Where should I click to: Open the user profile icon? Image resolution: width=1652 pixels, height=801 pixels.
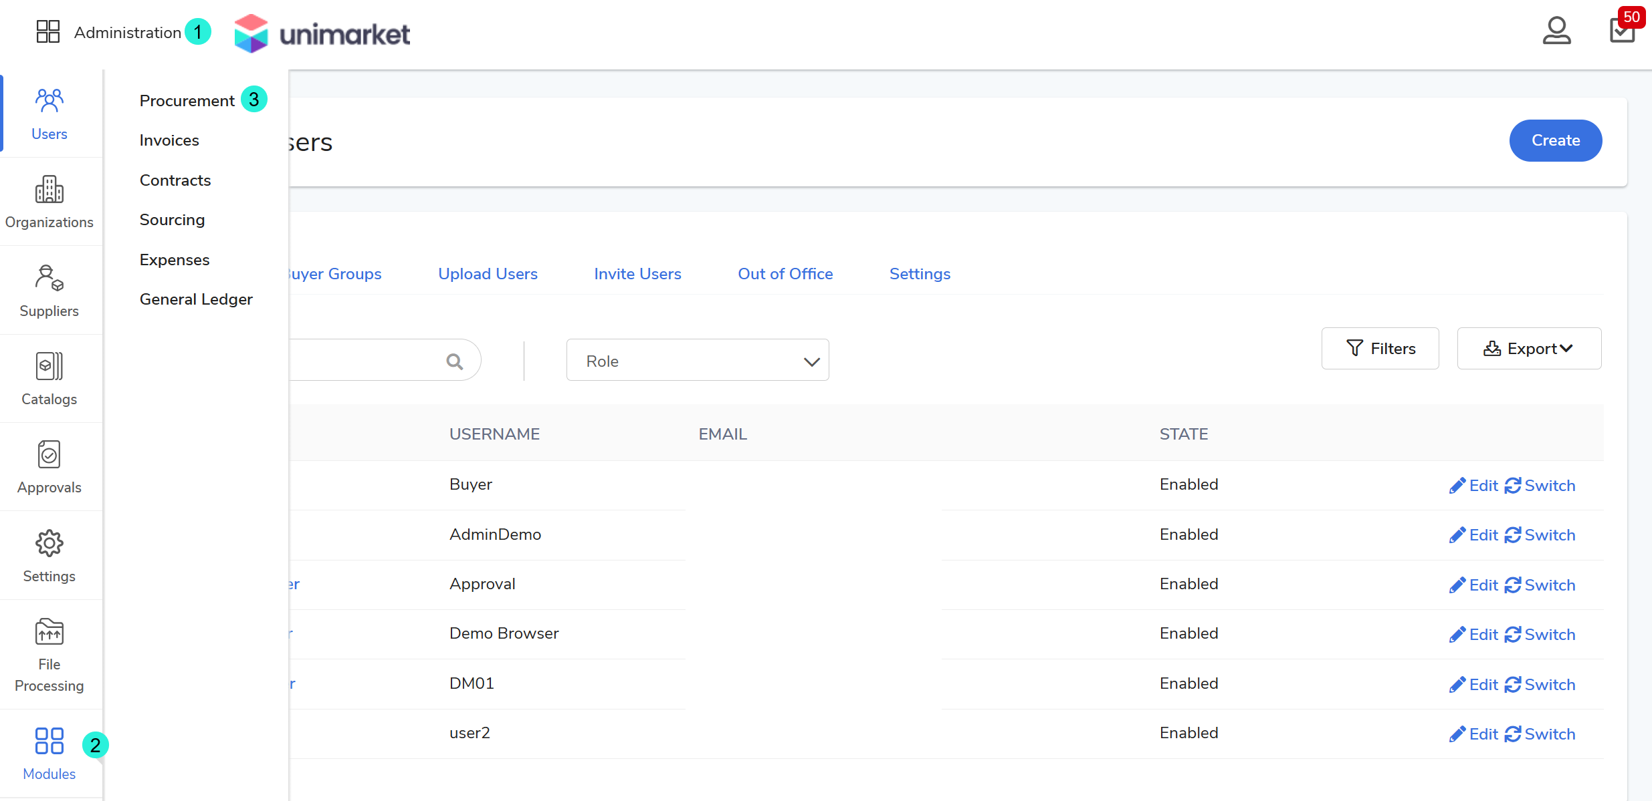1556,31
